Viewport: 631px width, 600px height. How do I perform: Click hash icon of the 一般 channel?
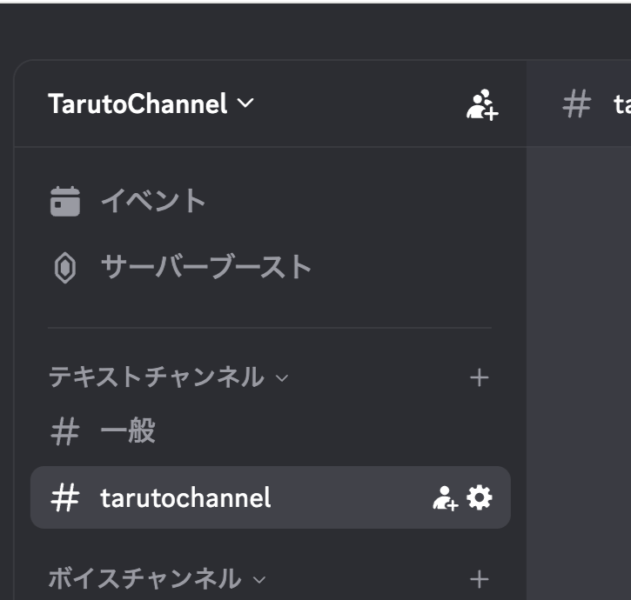(x=65, y=431)
